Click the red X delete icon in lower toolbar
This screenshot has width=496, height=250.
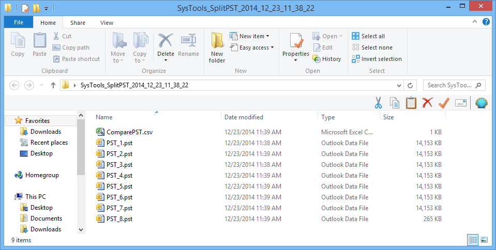point(427,102)
